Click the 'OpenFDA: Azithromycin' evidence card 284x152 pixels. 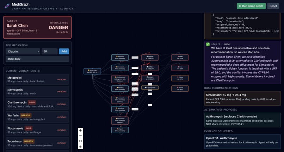[242, 142]
